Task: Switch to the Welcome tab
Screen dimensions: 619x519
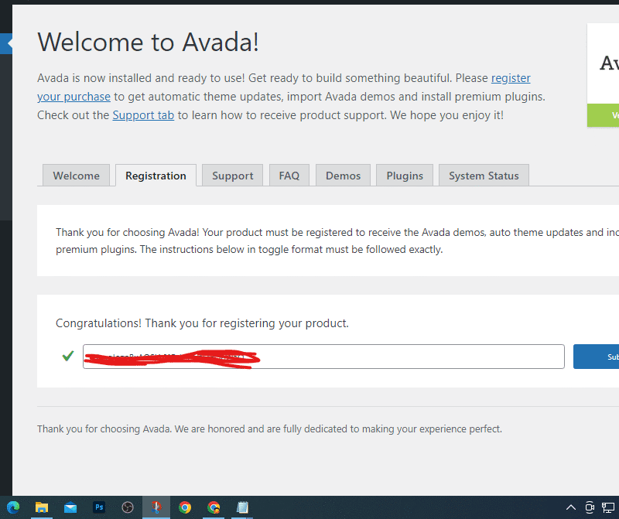Action: click(76, 176)
